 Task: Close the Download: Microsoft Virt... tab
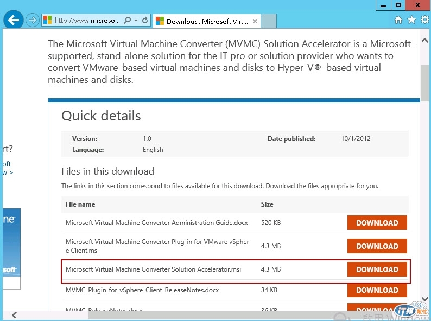255,21
